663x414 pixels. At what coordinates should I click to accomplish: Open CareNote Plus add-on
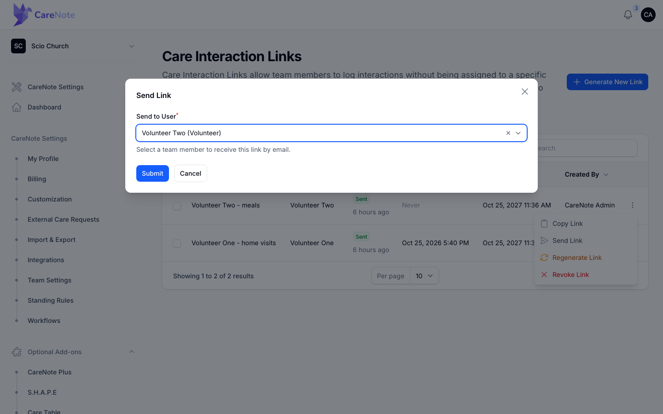point(50,372)
